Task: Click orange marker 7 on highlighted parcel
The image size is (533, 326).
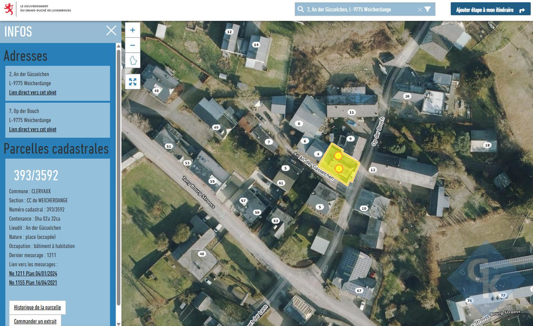Action: pos(338,156)
